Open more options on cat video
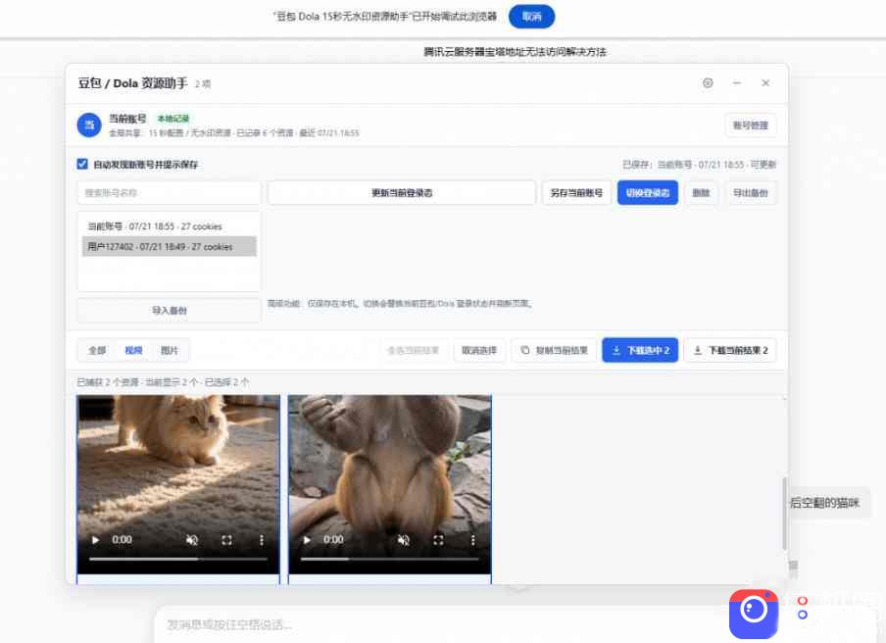The width and height of the screenshot is (886, 643). point(261,540)
